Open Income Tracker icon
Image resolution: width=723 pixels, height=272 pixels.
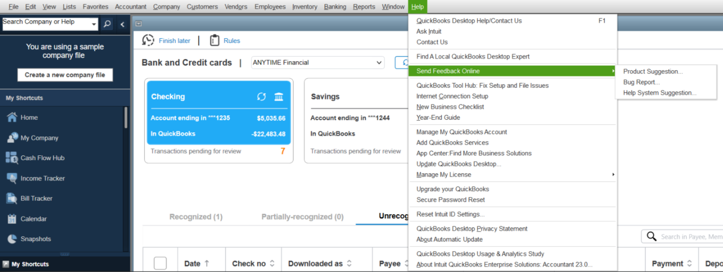tap(12, 178)
